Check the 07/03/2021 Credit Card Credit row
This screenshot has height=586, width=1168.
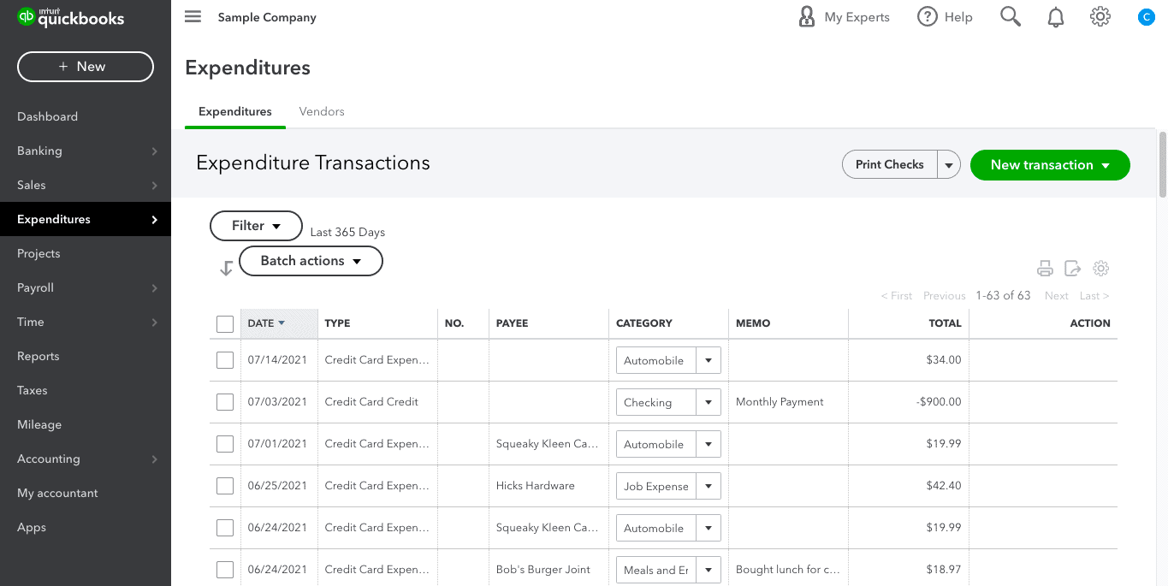coord(225,402)
